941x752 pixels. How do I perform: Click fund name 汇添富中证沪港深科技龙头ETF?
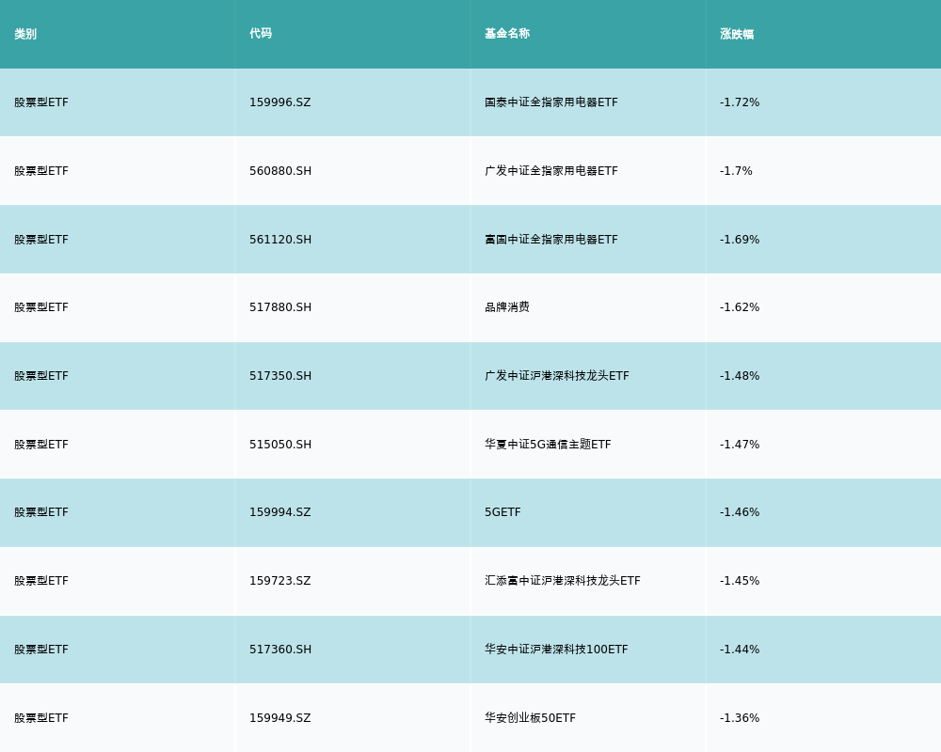click(563, 581)
